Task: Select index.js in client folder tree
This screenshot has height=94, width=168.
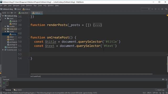Action: point(13,24)
